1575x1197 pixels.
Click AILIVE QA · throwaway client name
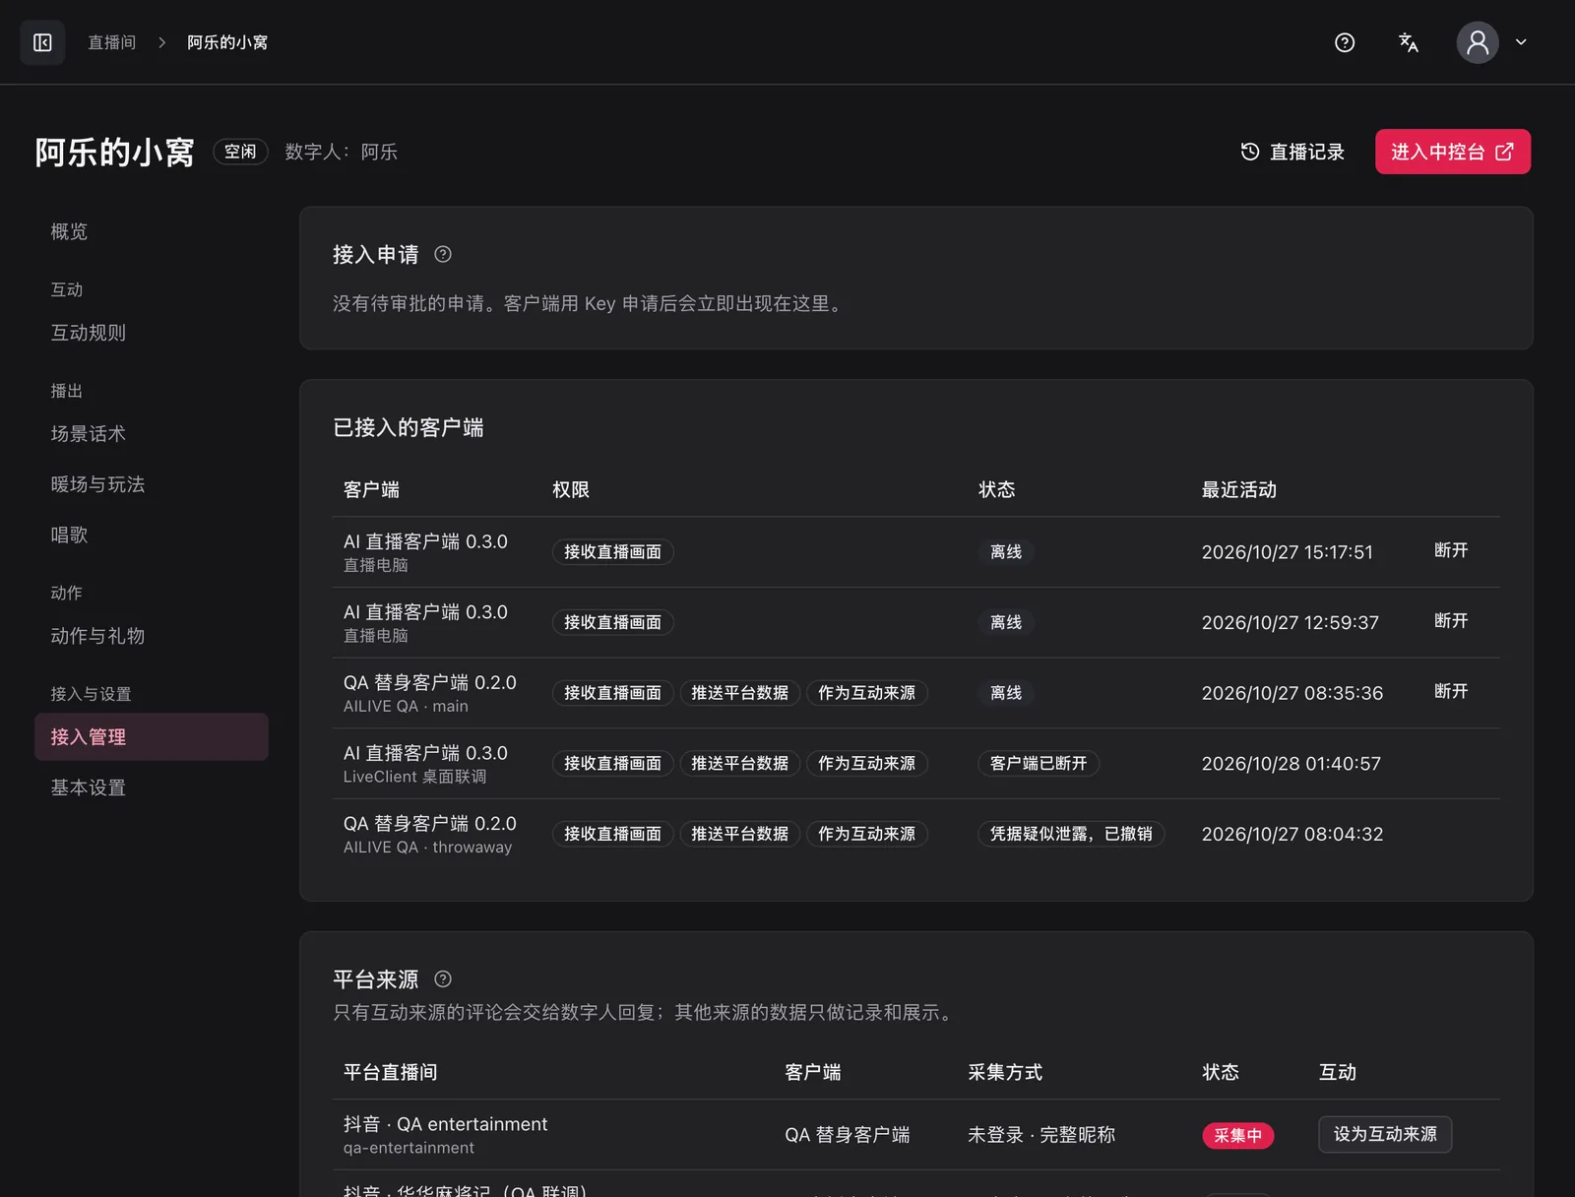[427, 848]
